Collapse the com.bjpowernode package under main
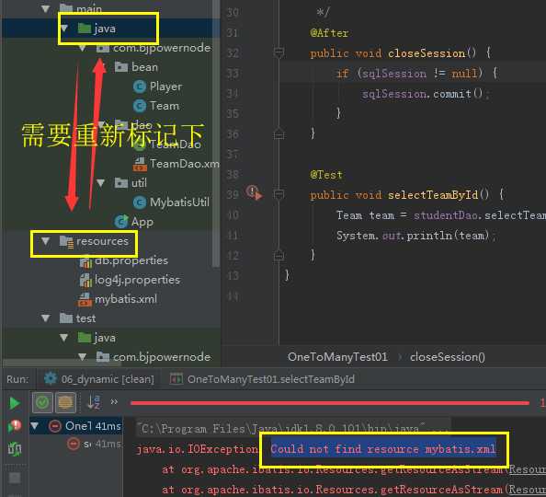The height and width of the screenshot is (497, 546). click(82, 48)
